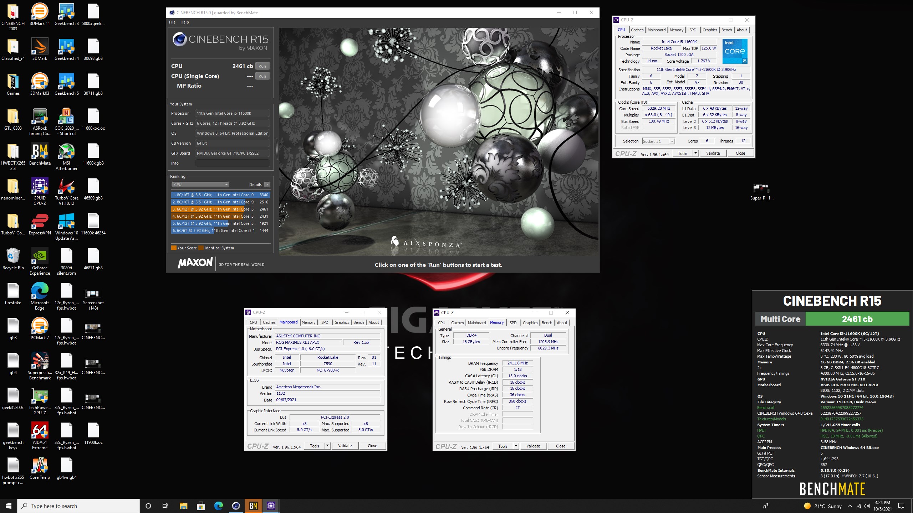
Task: Select the 11600koc.oc file icon
Action: 93,119
